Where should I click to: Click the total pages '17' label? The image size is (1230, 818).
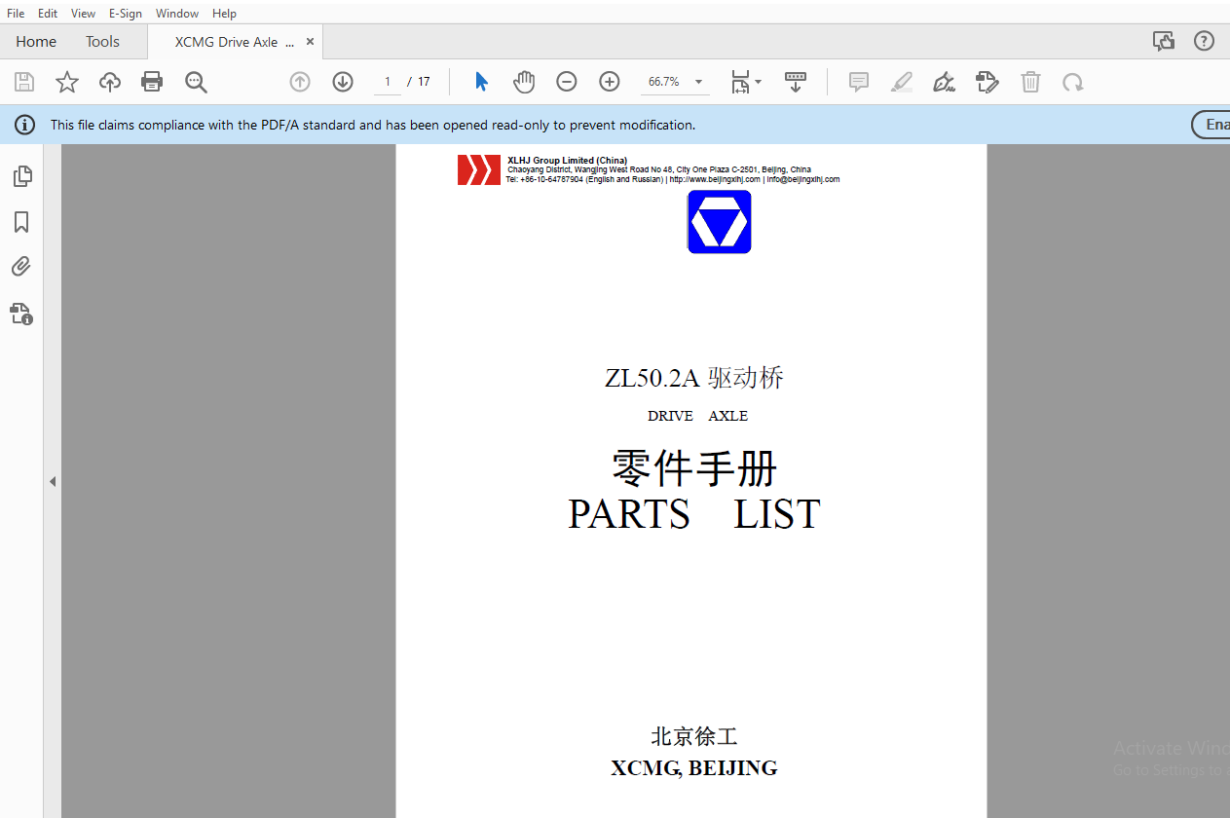tap(424, 82)
